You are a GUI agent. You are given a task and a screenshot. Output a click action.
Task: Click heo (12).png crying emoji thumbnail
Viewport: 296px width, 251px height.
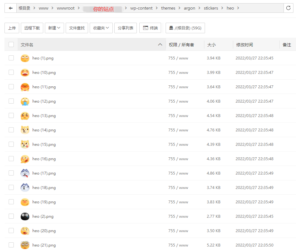[25, 101]
